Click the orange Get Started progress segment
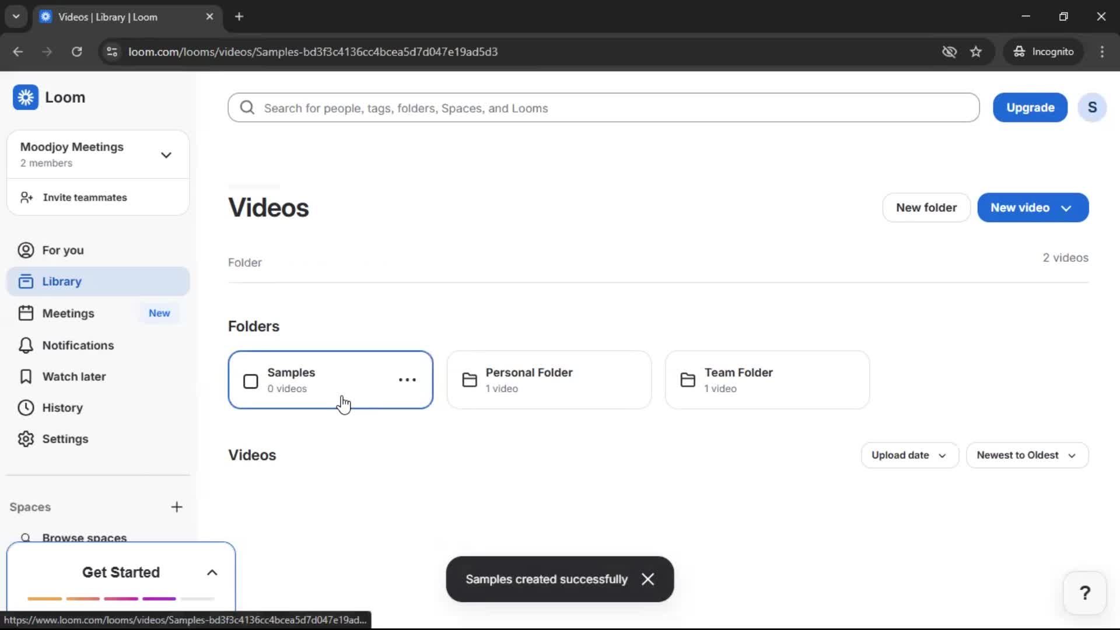Image resolution: width=1120 pixels, height=630 pixels. click(x=44, y=598)
